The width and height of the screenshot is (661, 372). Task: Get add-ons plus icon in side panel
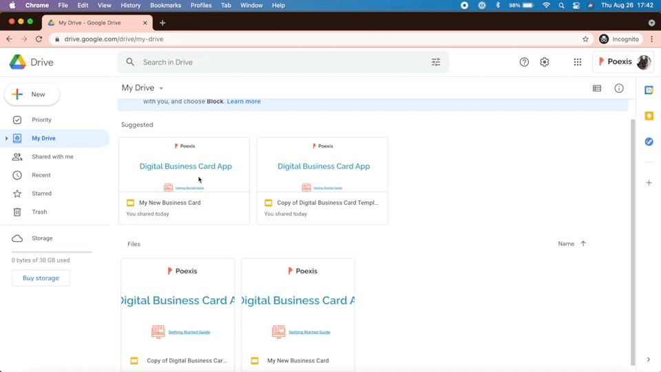(649, 183)
